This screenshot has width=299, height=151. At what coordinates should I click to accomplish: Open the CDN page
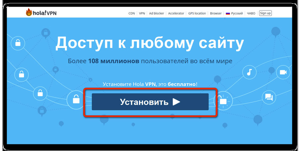[132, 13]
